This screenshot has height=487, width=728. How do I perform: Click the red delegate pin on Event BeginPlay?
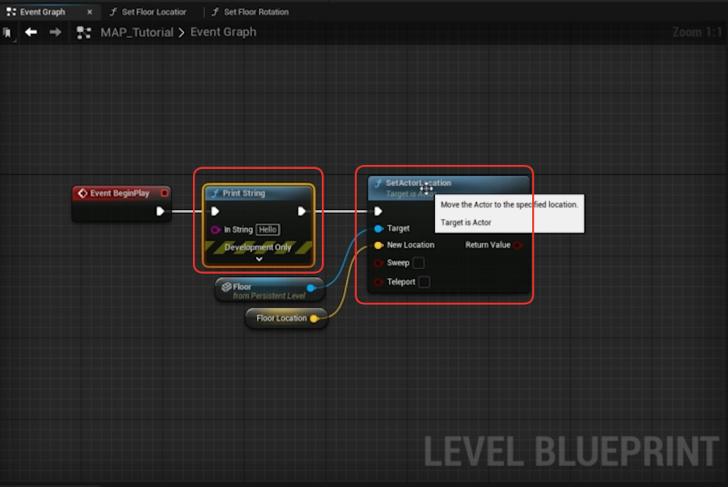point(164,193)
